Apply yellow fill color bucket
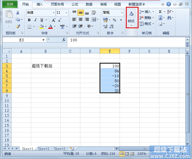Image resolution: width=192 pixels, height=159 pixels. 41,26
